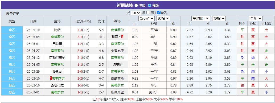Click home team 比萨 in 25-05-10 row
Image resolution: width=275 pixels, height=103 pixels.
tap(57, 30)
